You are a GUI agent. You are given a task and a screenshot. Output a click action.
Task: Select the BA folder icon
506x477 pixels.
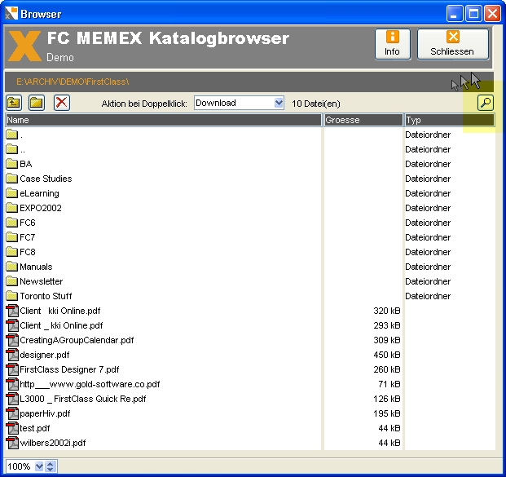tap(12, 164)
